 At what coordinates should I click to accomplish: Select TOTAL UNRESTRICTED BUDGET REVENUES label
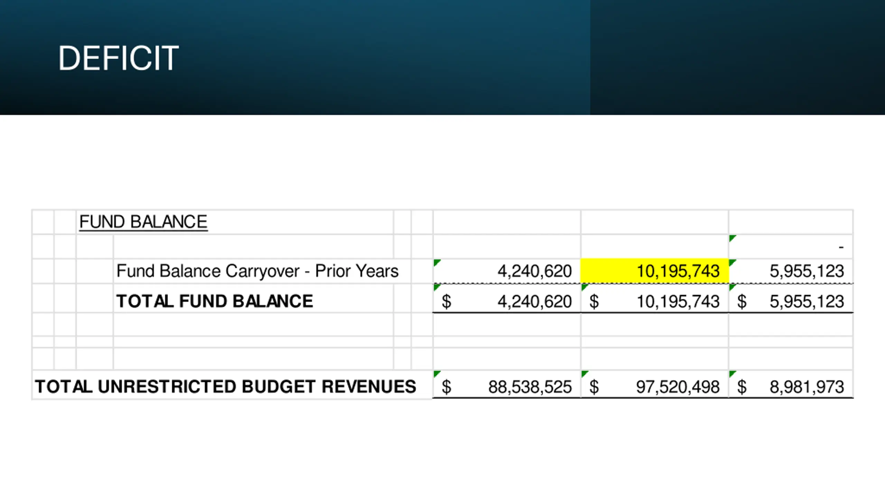(225, 386)
